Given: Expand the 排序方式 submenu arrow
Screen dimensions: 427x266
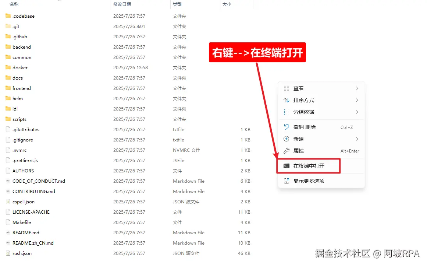Looking at the screenshot, I should (357, 100).
